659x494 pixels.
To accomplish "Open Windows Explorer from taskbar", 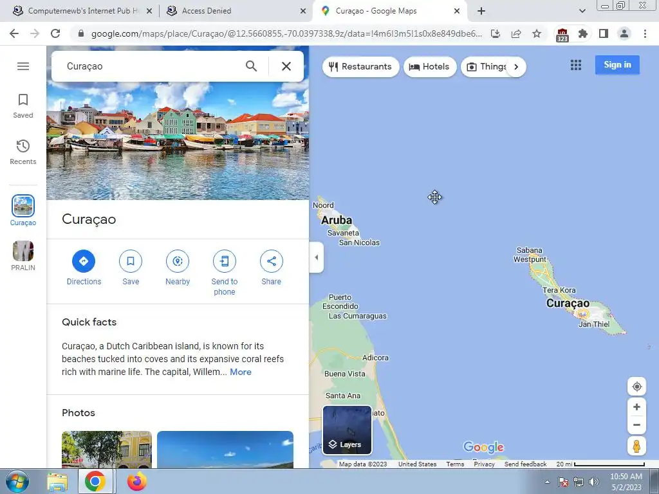I will tap(57, 482).
